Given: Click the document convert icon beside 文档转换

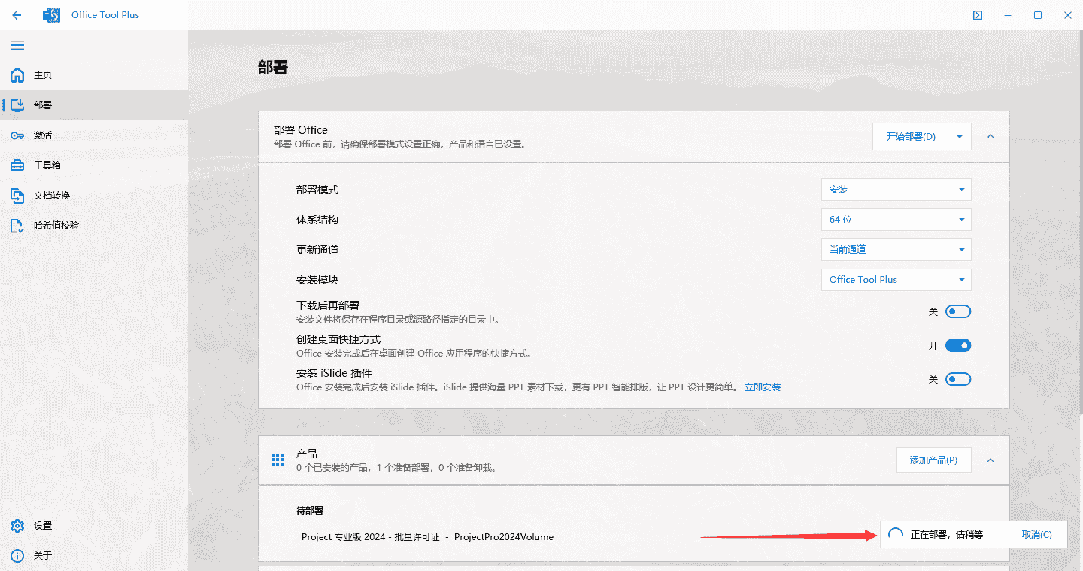Looking at the screenshot, I should (x=17, y=196).
